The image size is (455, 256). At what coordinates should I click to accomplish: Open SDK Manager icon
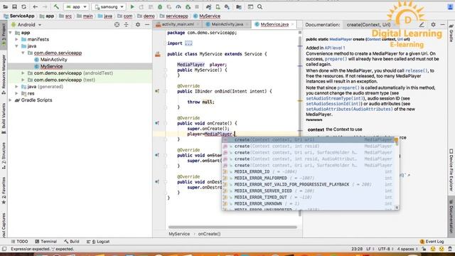pyautogui.click(x=227, y=6)
